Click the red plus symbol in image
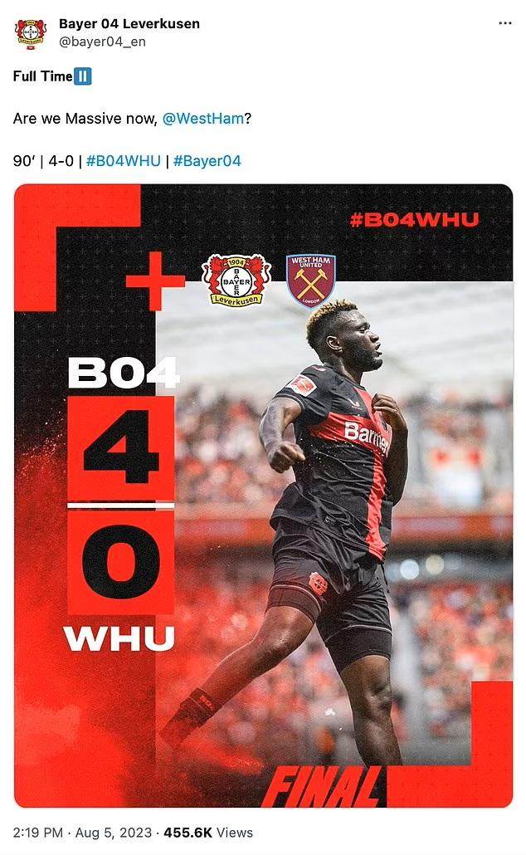526x855 pixels. click(155, 281)
